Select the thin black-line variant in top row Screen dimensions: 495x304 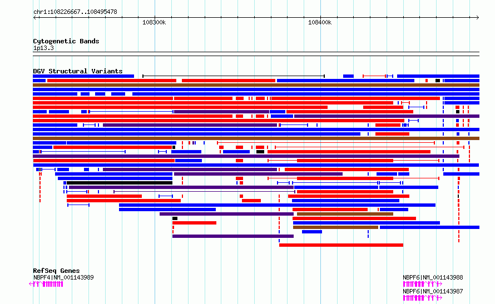[234, 76]
